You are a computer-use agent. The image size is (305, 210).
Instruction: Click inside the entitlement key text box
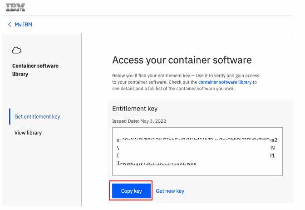point(197,151)
